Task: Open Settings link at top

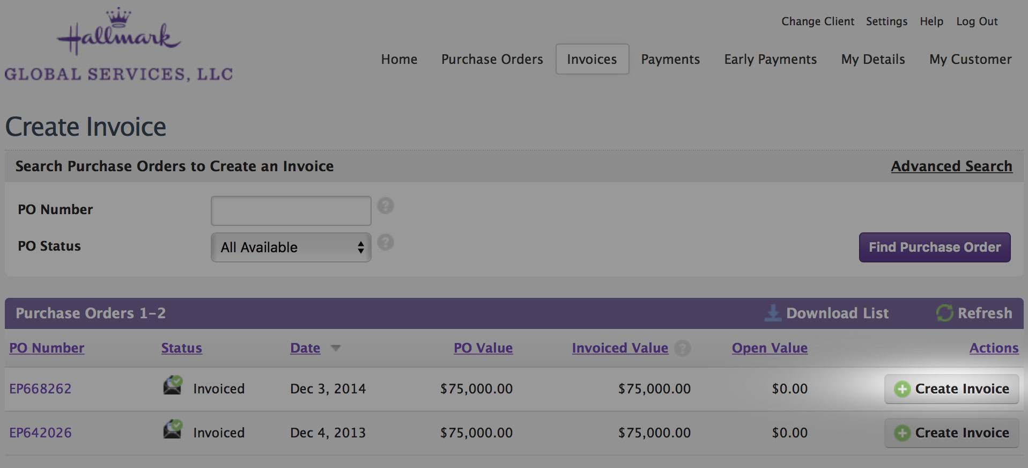Action: (887, 21)
